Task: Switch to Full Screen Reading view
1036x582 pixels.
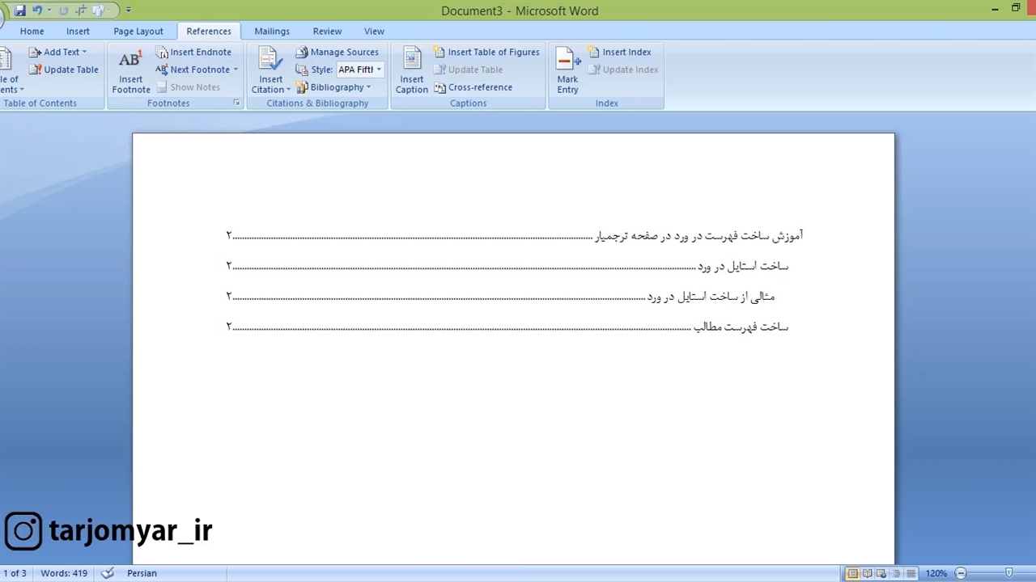Action: click(x=867, y=573)
